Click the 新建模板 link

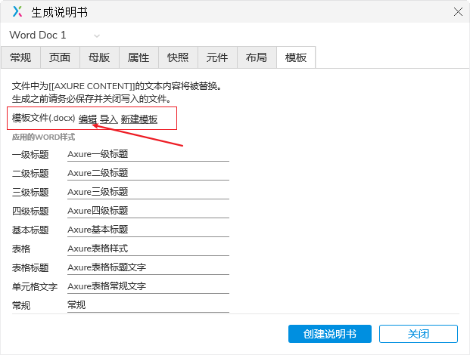click(x=139, y=119)
